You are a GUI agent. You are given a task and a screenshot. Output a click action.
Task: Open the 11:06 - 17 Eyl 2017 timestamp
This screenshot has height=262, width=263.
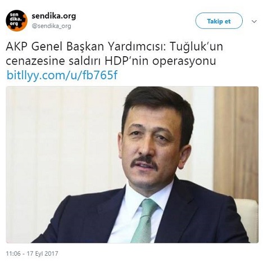click(32, 254)
